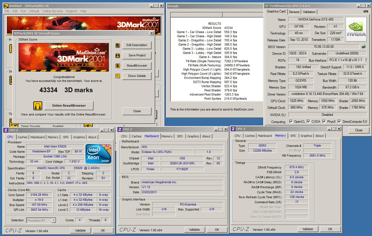Toggle the CUDA checkbox

click(308, 122)
